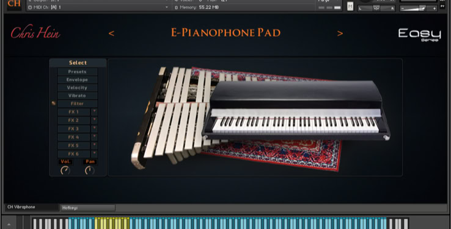The width and height of the screenshot is (451, 229).
Task: Click the Chris Hein signature logo
Action: click(x=35, y=33)
